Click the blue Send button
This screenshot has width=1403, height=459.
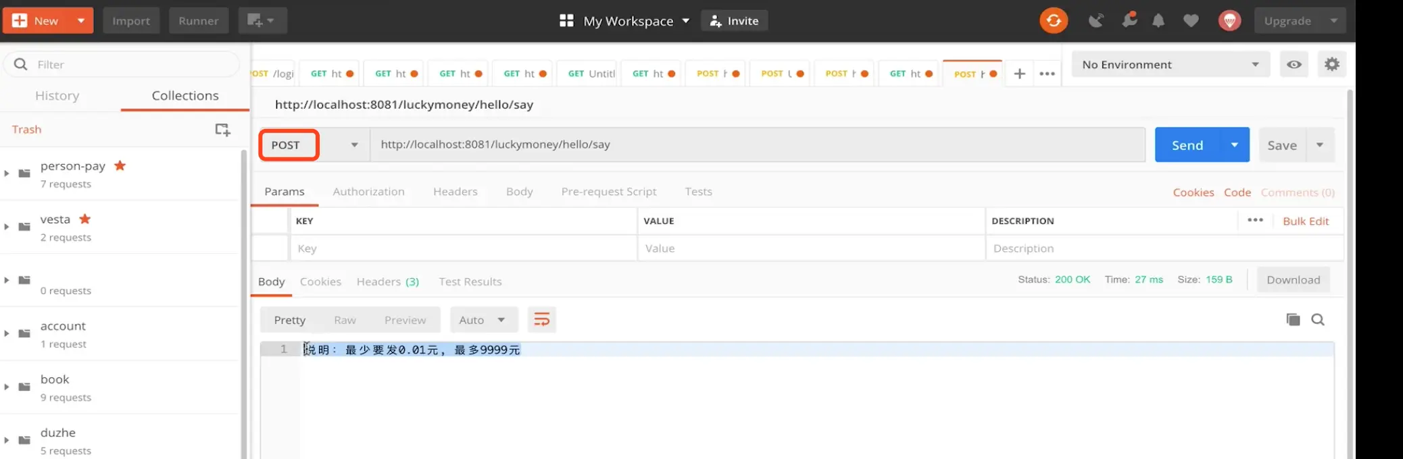tap(1187, 145)
